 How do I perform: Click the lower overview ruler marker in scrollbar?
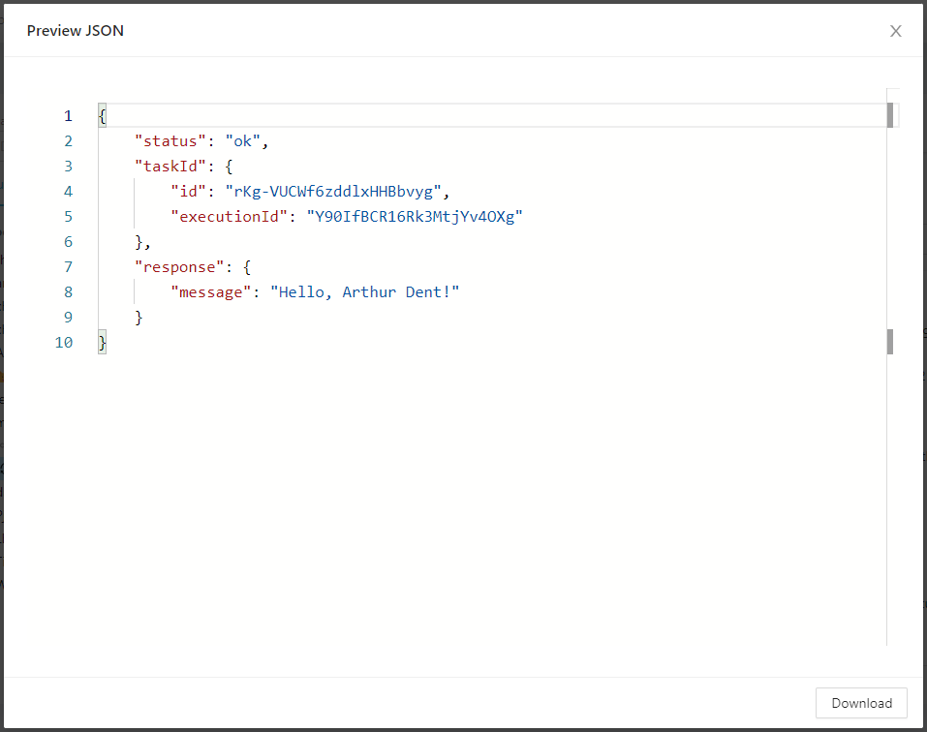tap(889, 342)
